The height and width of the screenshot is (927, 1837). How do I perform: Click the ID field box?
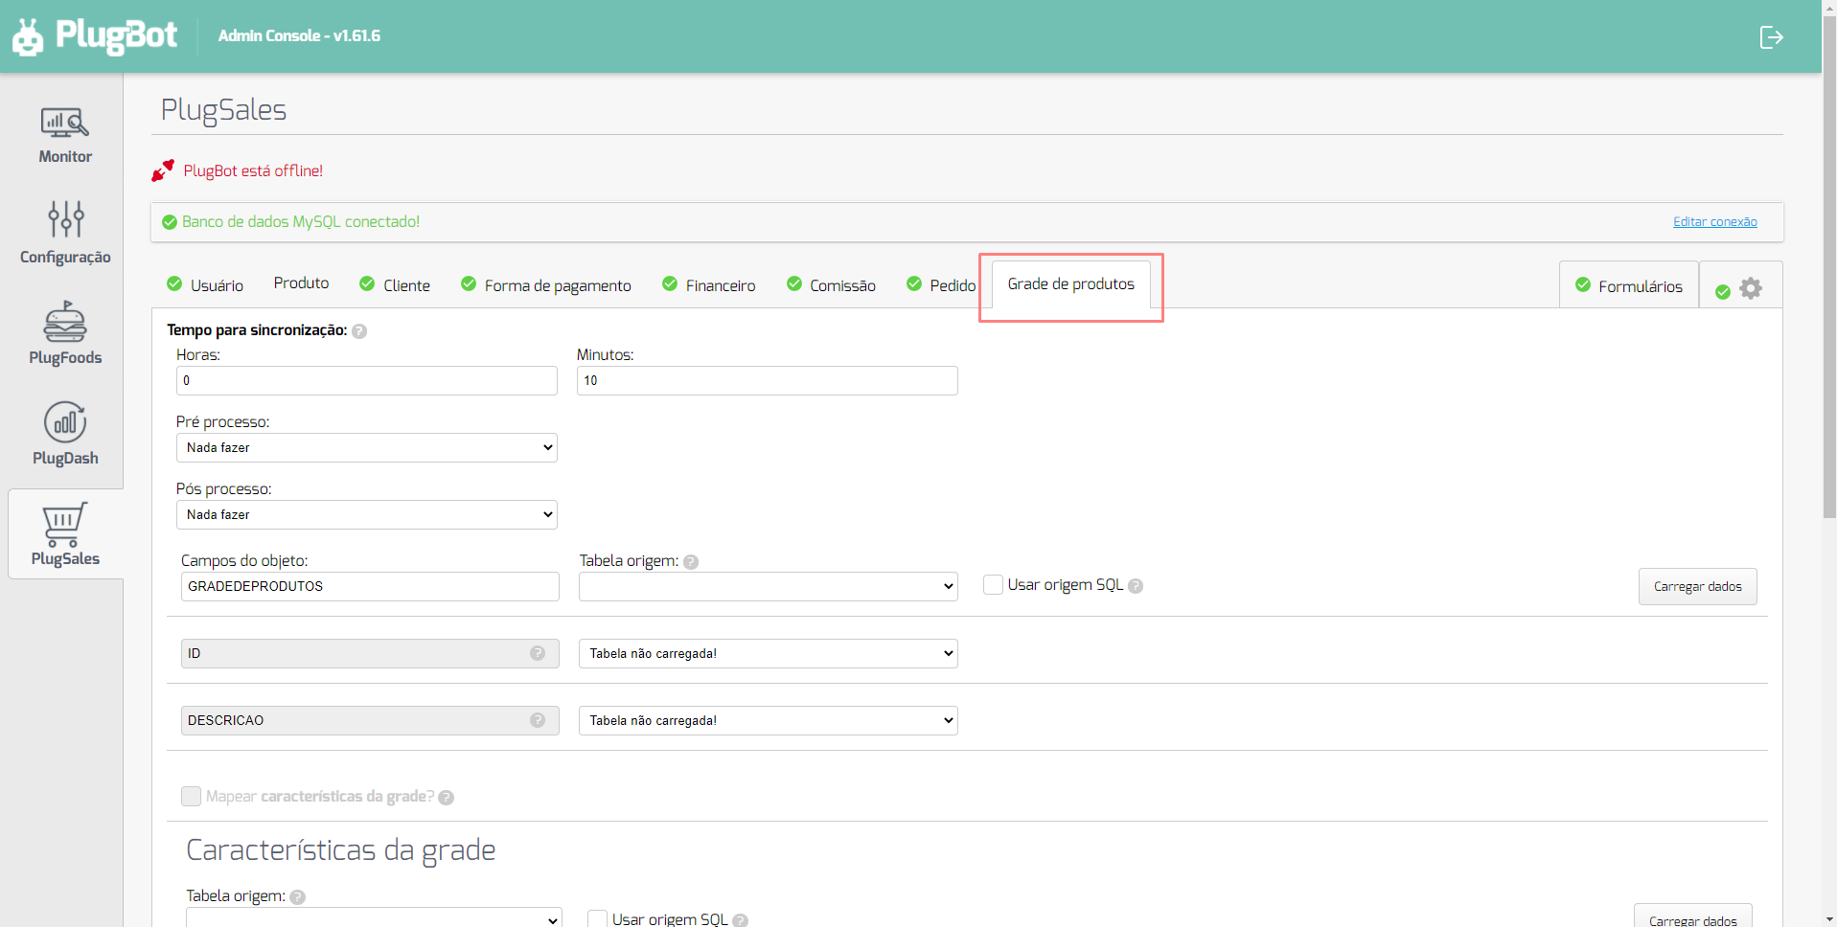tap(370, 653)
